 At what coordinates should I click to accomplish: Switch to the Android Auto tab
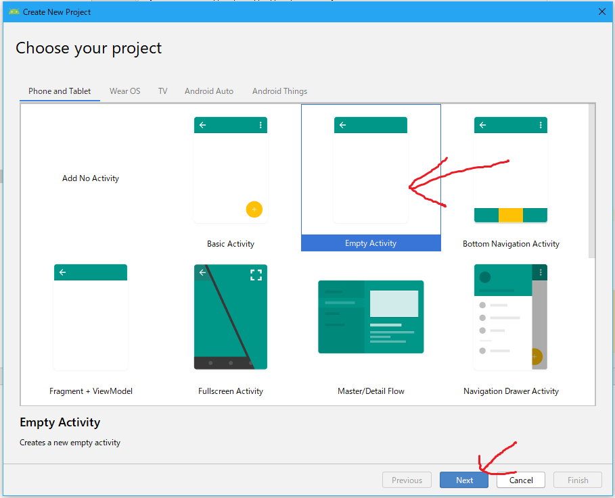click(209, 91)
